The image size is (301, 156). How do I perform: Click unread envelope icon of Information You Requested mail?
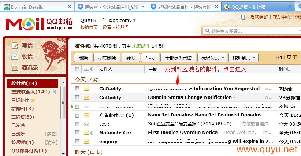86,89
